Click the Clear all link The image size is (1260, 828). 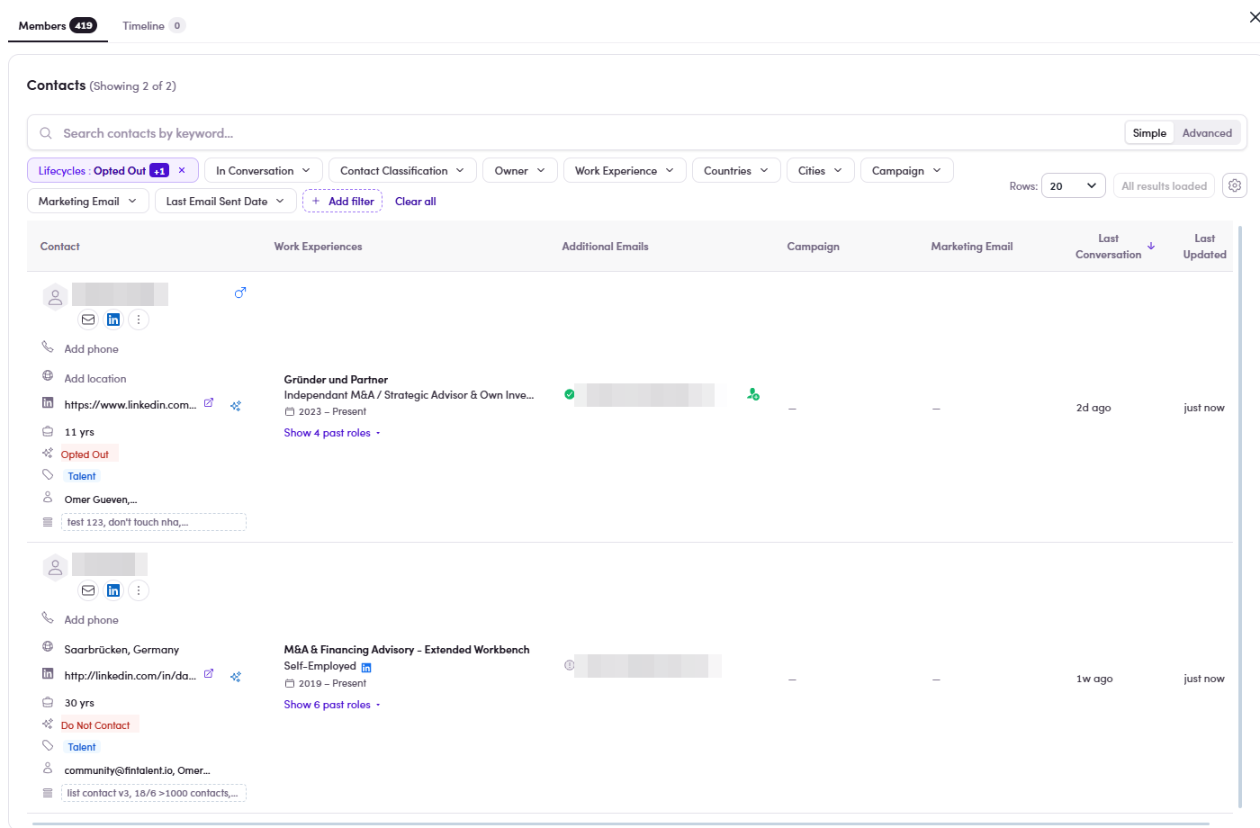click(416, 202)
